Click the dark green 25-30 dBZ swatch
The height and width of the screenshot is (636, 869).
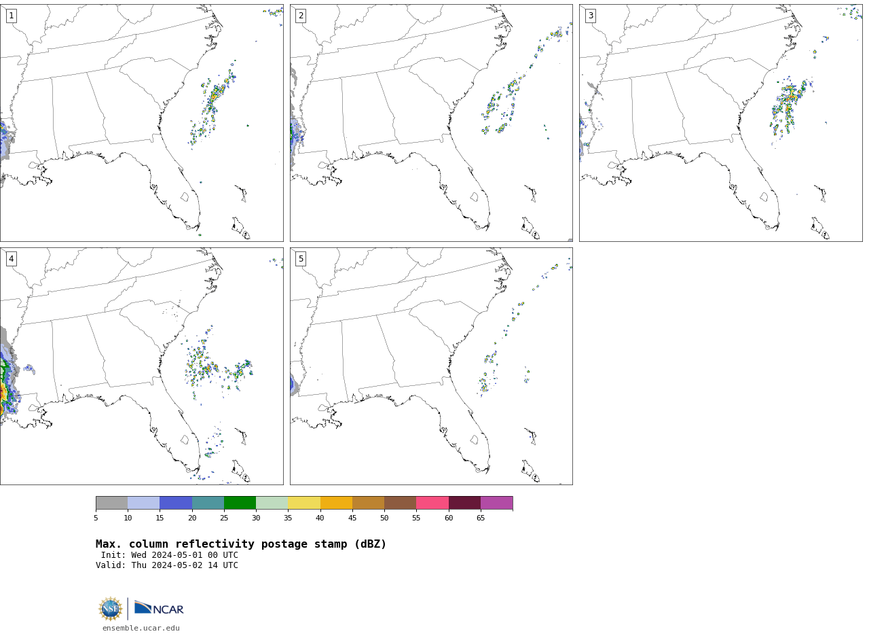[240, 503]
